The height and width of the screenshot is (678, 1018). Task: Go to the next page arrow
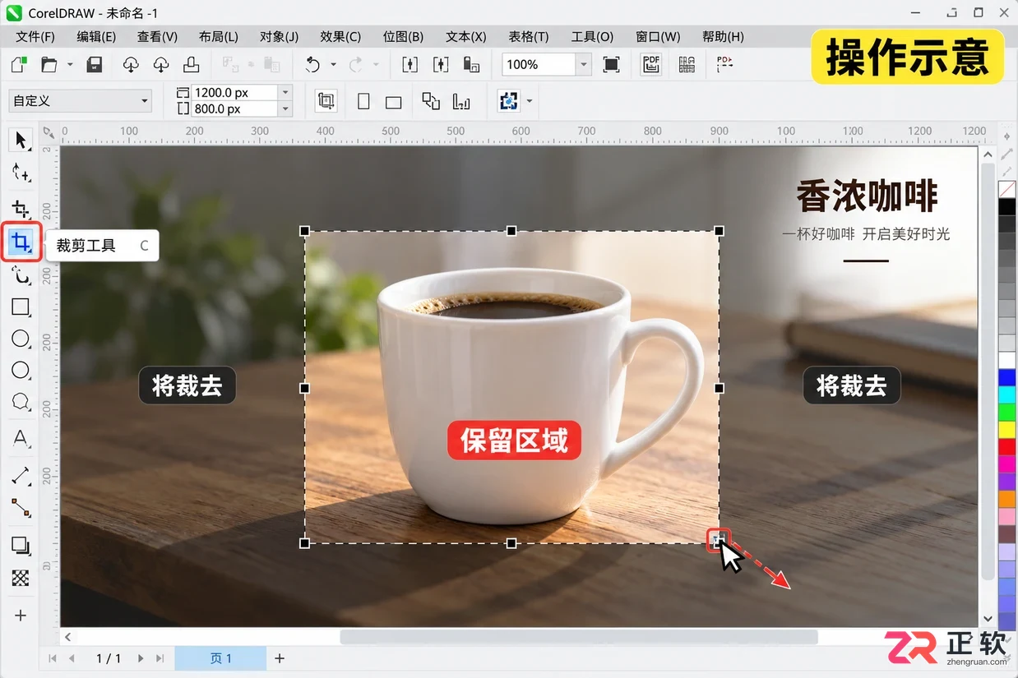(141, 658)
